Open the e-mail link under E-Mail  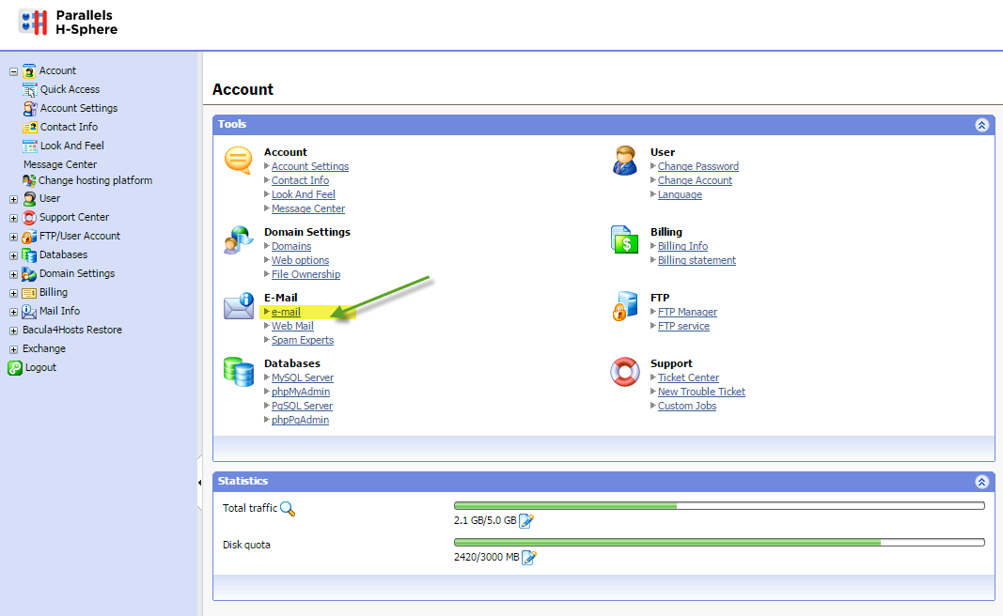[x=286, y=312]
